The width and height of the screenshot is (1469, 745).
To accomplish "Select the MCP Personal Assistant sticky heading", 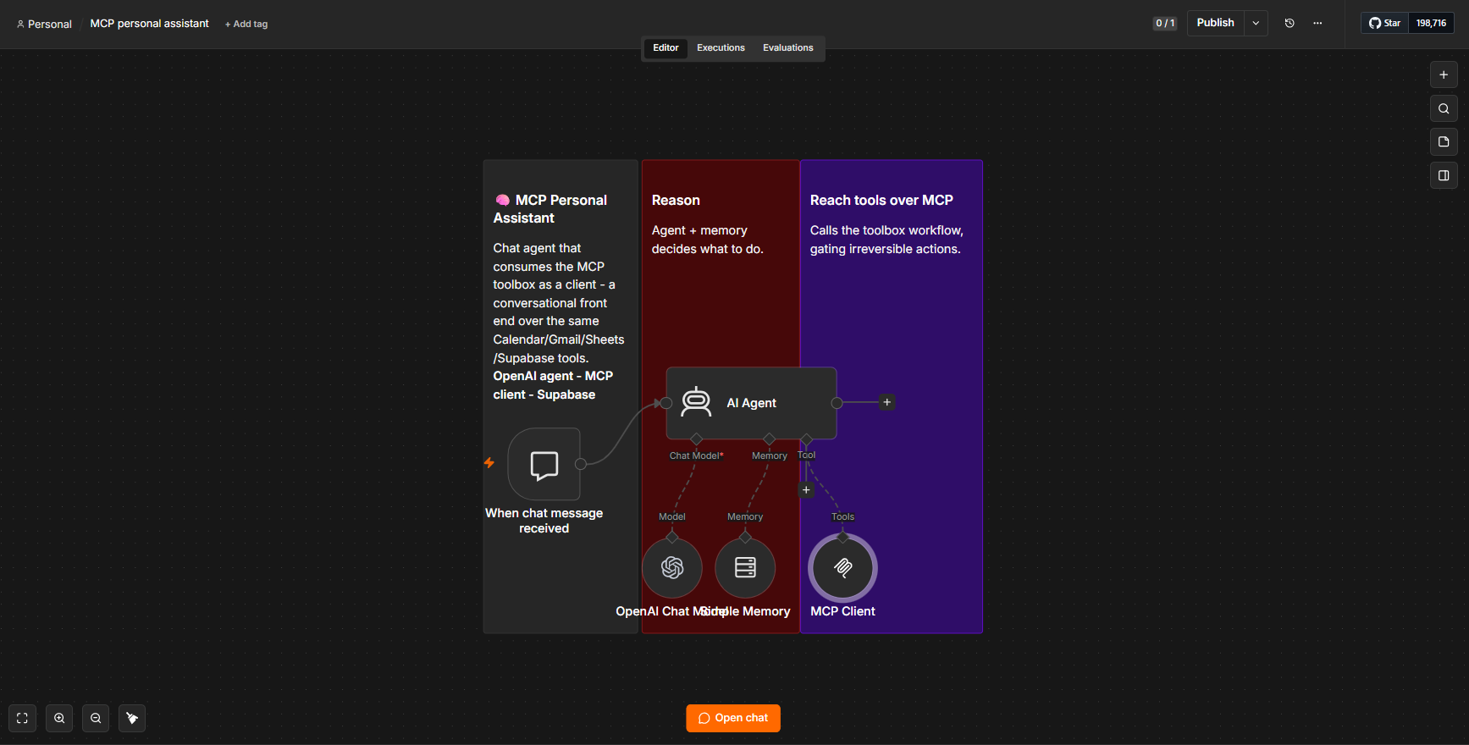I will [x=550, y=209].
